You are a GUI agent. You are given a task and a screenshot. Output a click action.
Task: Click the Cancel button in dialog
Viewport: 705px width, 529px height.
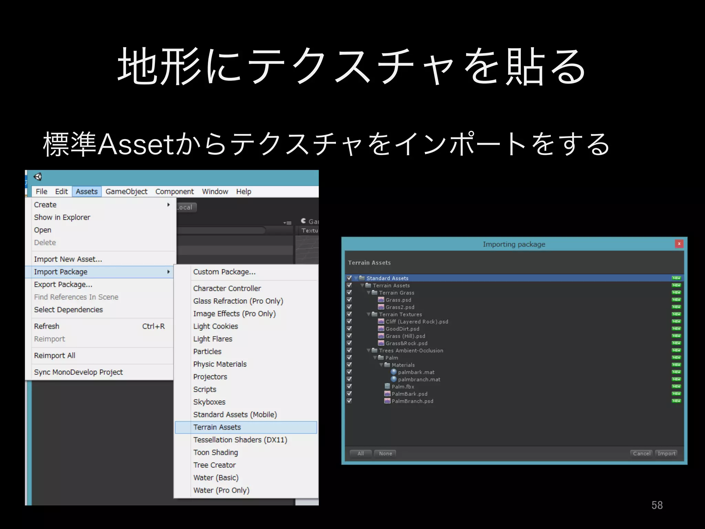(x=642, y=453)
